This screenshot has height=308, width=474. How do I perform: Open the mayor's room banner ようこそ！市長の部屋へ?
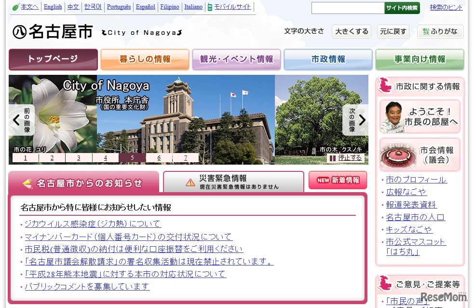click(x=420, y=116)
